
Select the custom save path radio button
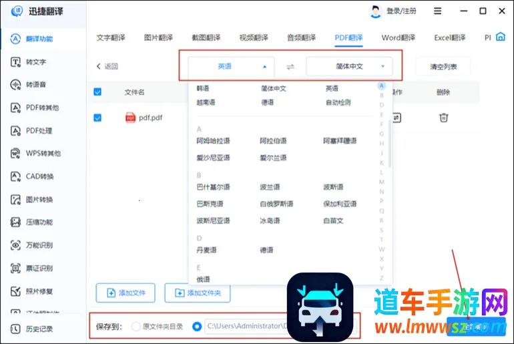[x=197, y=327]
